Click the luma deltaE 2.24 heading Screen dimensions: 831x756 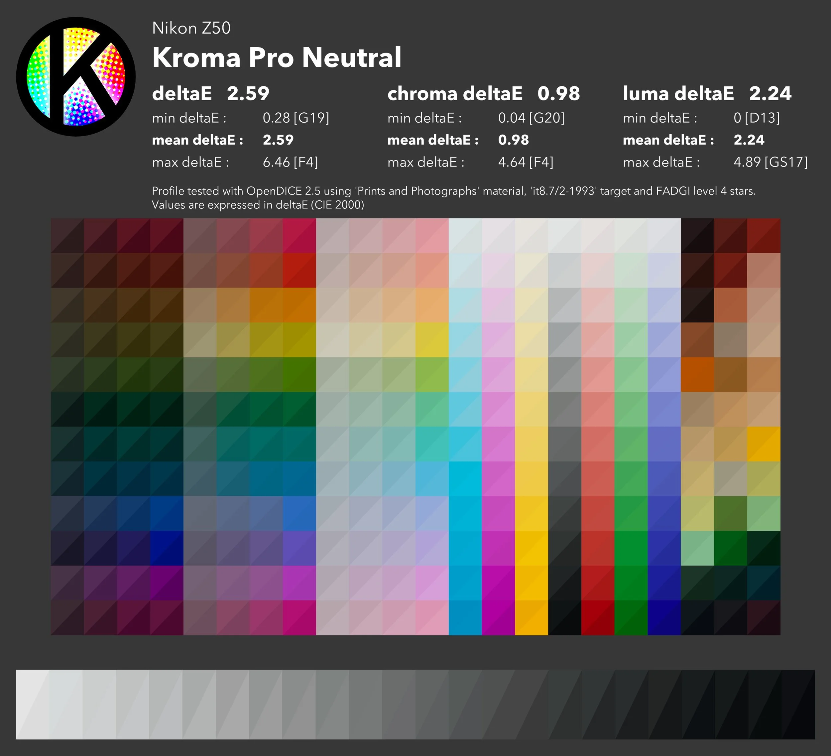707,93
